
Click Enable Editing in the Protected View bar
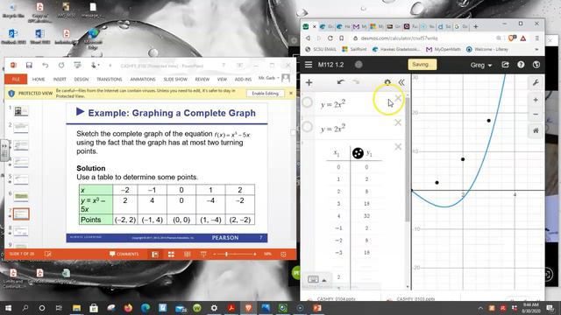pos(265,94)
